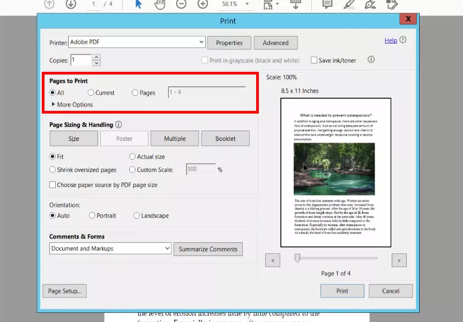Viewport: 463px width, 322px height.
Task: Click the Copies number input field
Action: click(x=81, y=60)
